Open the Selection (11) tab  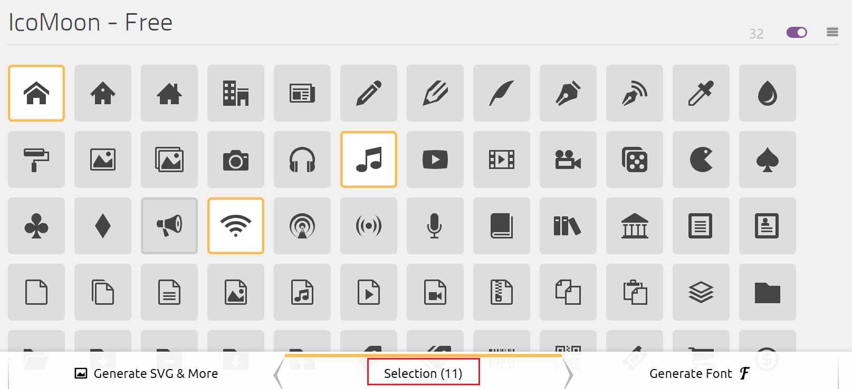423,373
